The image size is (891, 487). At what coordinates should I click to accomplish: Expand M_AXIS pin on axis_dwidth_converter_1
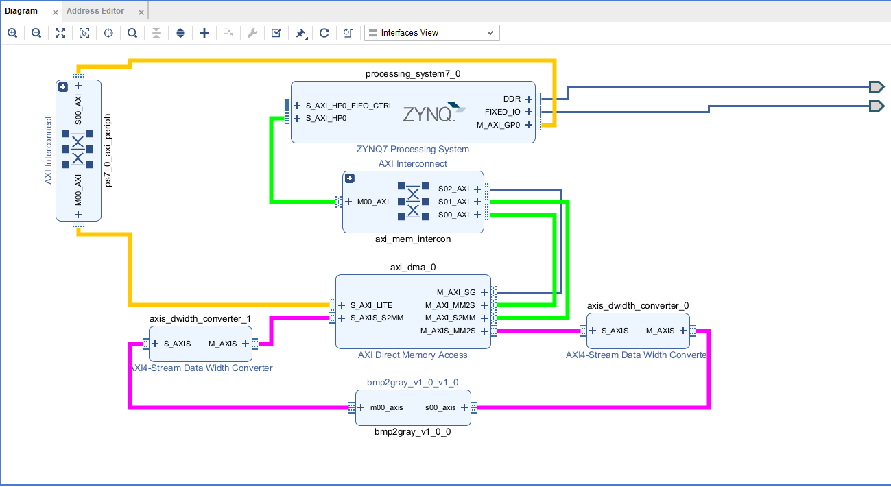(x=246, y=344)
